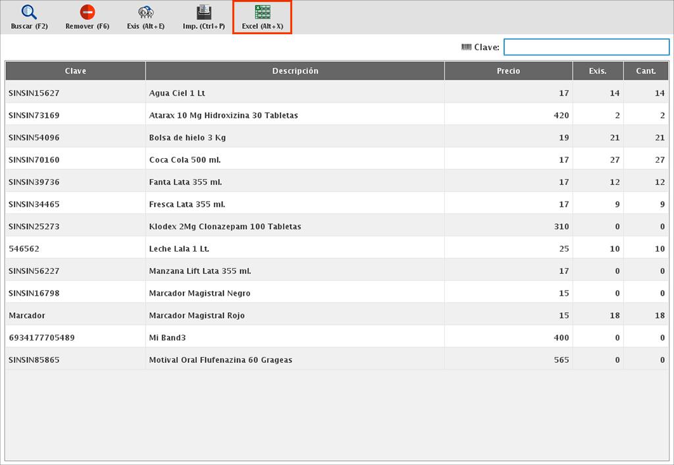Click the barcode icon beside Clave
Screen dimensions: 674x465
tap(466, 47)
